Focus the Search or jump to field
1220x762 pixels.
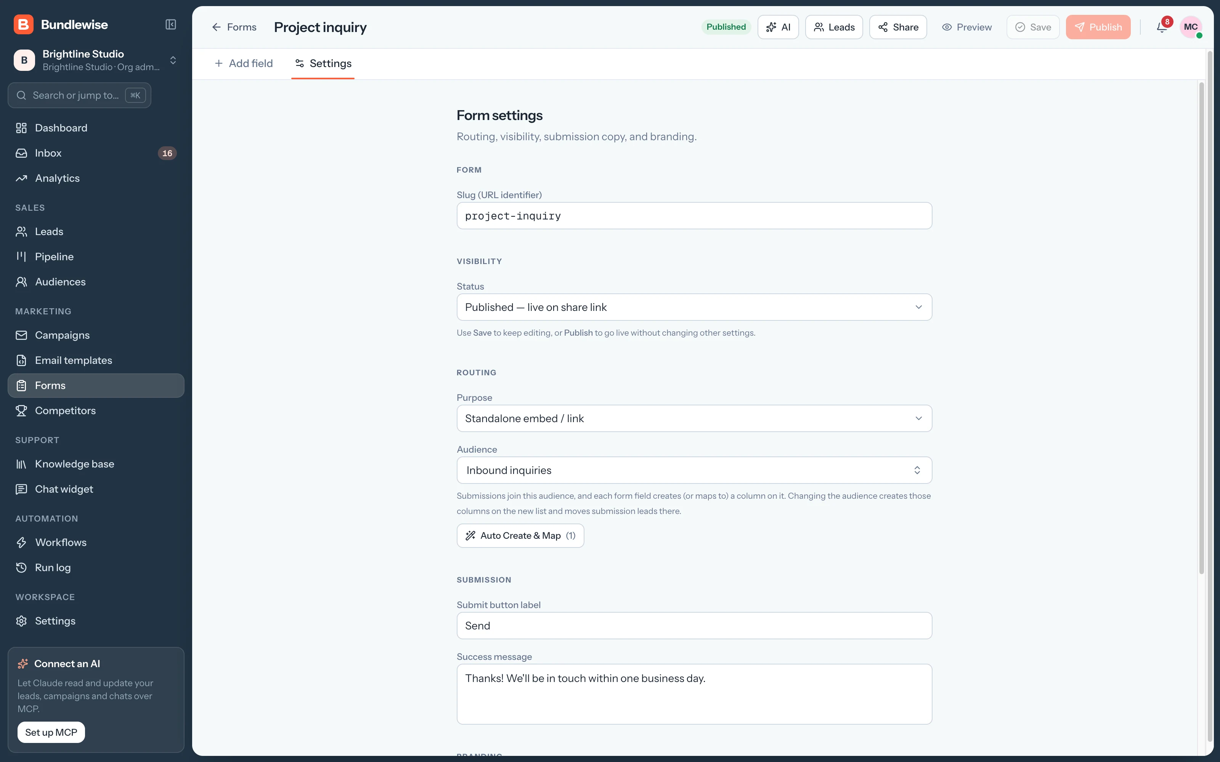coord(80,95)
